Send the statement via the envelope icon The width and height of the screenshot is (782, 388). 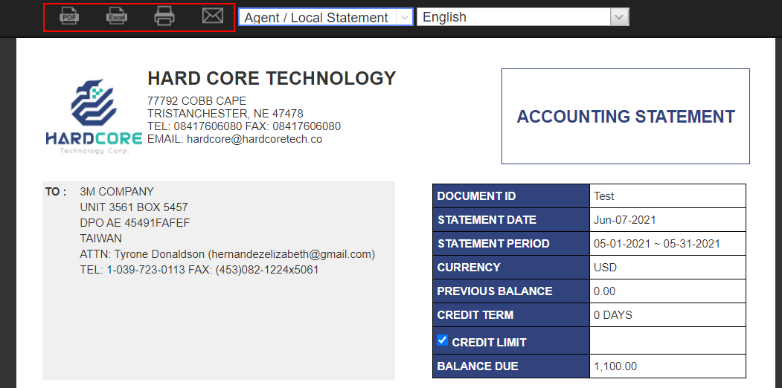pyautogui.click(x=213, y=16)
